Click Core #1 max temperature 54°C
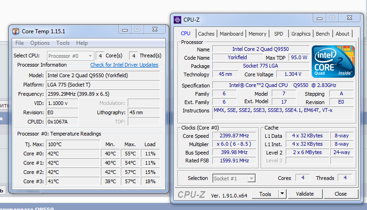The width and height of the screenshot is (367, 210). click(x=131, y=163)
